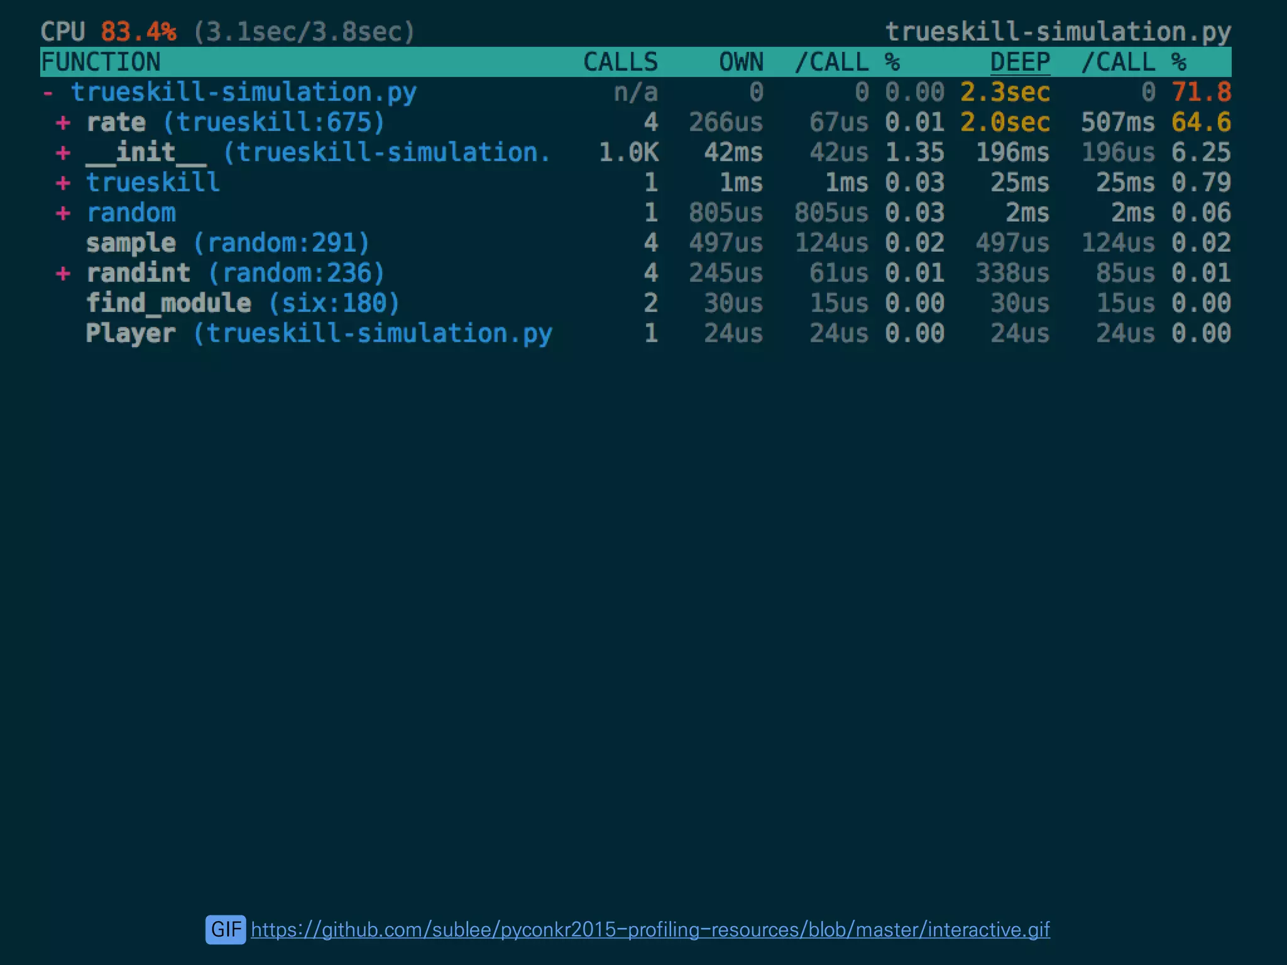Click the 6.25 deep percent value
The image size is (1287, 965).
1201,153
